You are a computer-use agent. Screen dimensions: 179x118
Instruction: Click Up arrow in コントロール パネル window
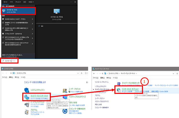coord(11,73)
